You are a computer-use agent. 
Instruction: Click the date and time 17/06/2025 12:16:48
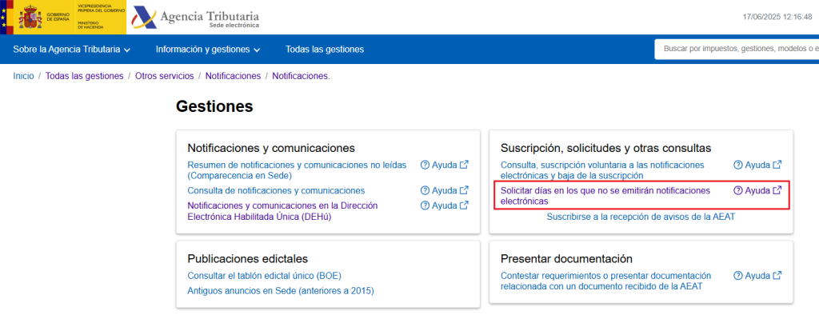click(777, 18)
